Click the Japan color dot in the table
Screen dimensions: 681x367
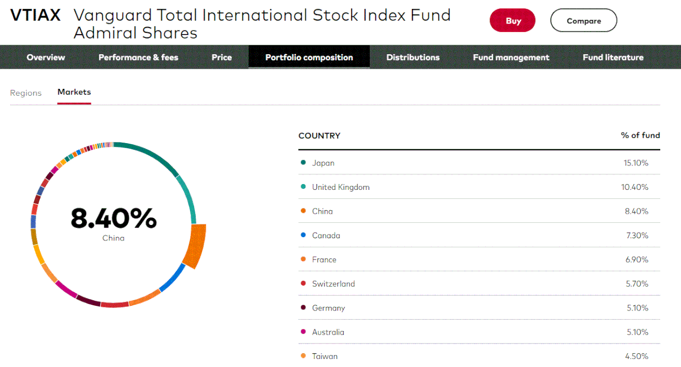pos(303,163)
